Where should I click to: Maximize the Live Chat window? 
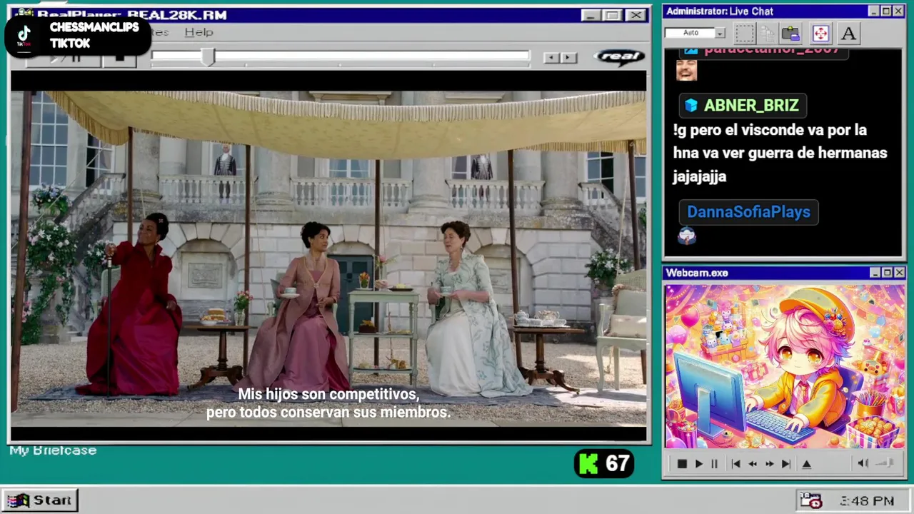[x=885, y=11]
